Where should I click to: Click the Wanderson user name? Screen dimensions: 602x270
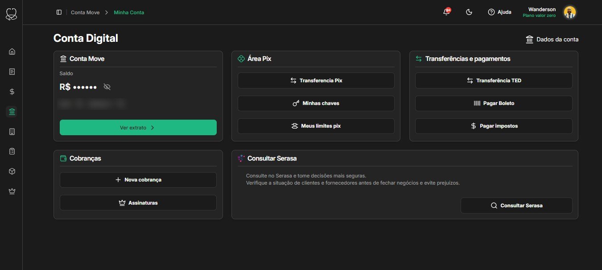tap(542, 9)
